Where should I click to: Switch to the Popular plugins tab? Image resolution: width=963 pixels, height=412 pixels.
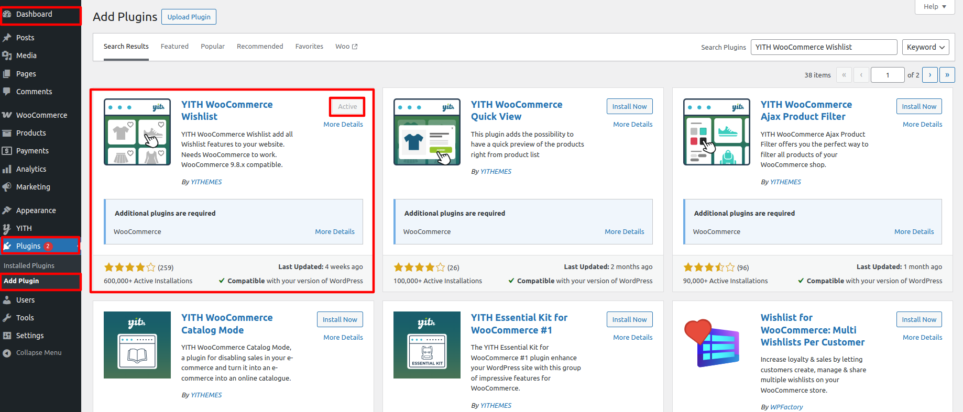212,47
